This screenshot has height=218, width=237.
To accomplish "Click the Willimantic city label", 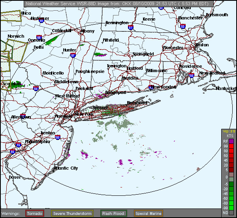I will click(156, 71).
